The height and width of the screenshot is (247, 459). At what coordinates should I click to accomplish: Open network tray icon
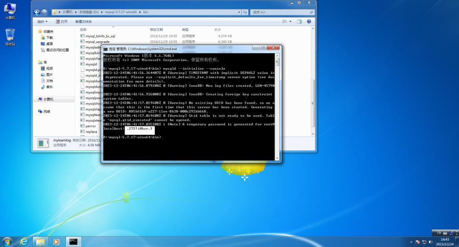coord(424,242)
